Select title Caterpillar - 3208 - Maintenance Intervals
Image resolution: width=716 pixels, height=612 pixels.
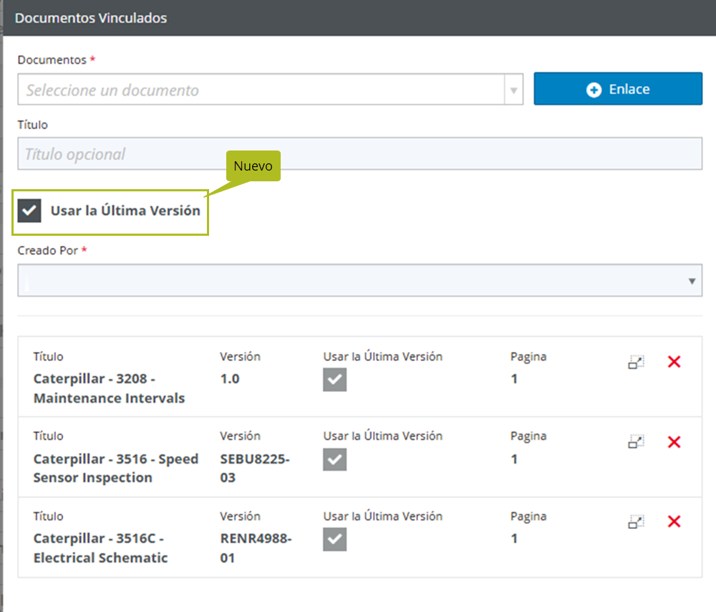tap(109, 388)
